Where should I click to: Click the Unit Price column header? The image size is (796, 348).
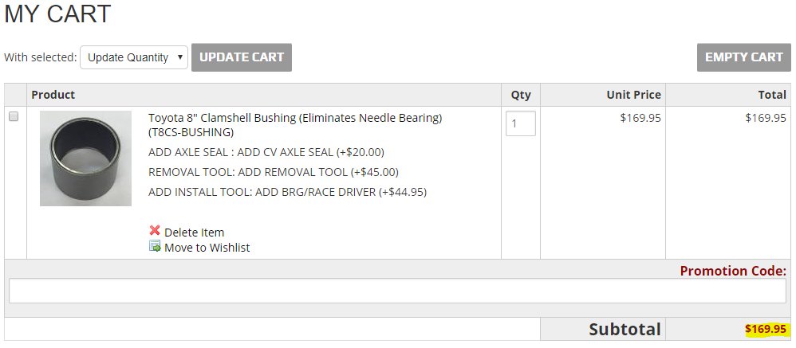click(x=633, y=95)
